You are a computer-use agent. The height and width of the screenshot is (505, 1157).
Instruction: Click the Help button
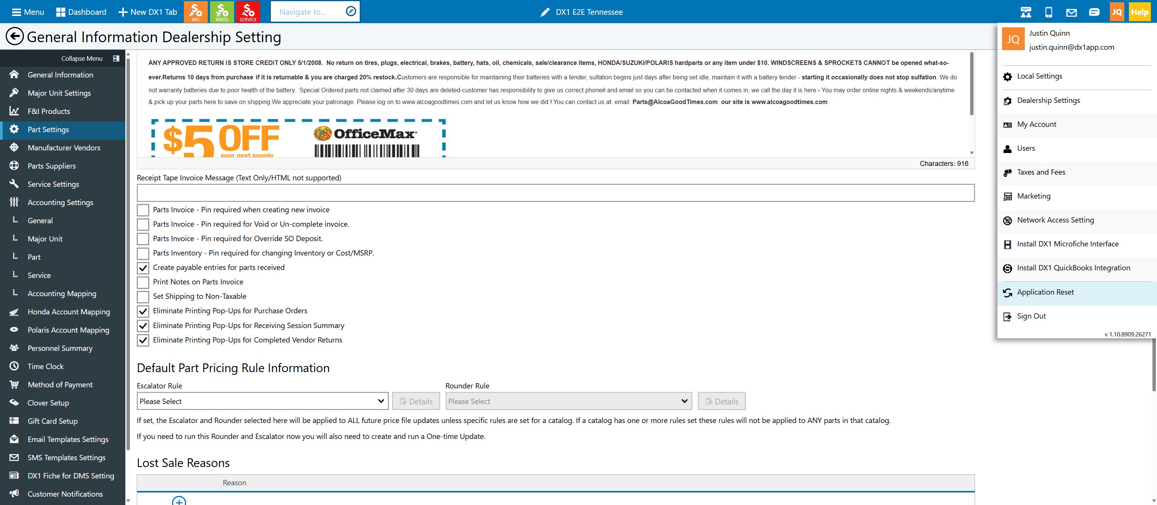1140,12
